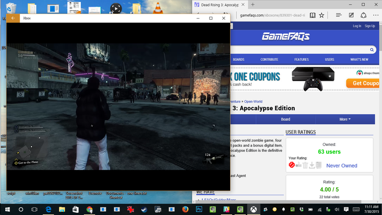Open Task View on taskbar
Screen dimensions: 382x215
point(34,209)
